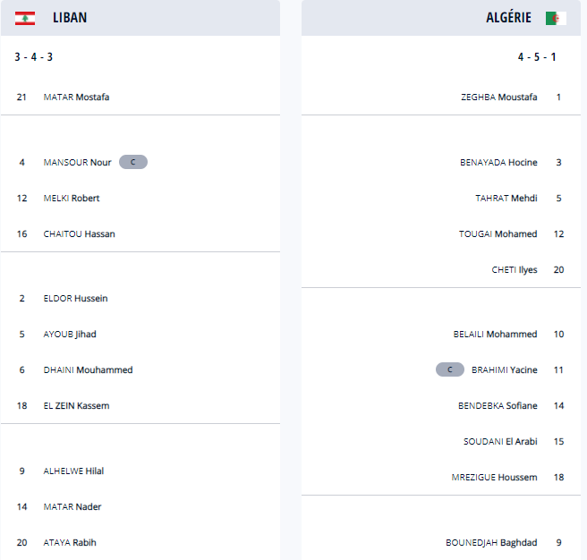Viewport: 587px width, 560px height.
Task: Open the LIBAN team header
Action: click(x=70, y=18)
